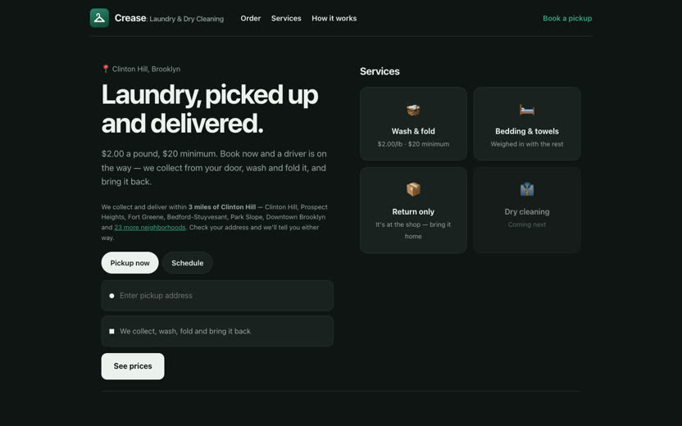This screenshot has height=426, width=682.
Task: Click the round dot beside pickup address
Action: [x=111, y=296]
